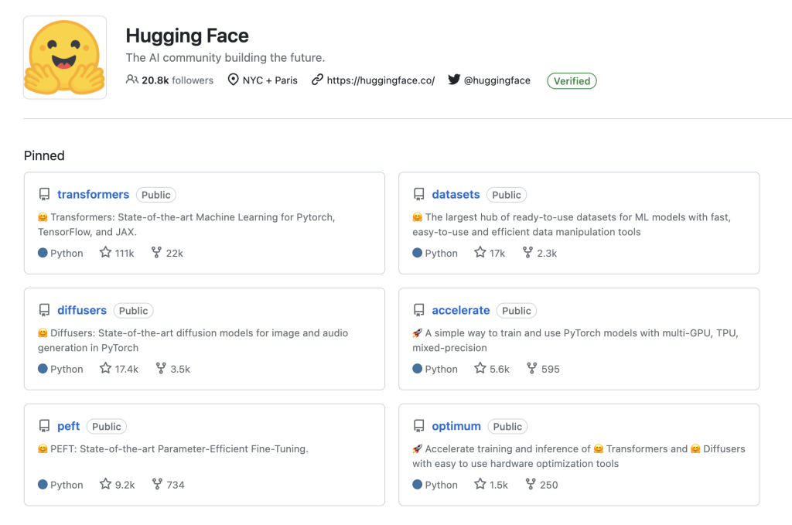Click the Public label on the peft repo
Screen dimensions: 792x525
pyautogui.click(x=106, y=426)
